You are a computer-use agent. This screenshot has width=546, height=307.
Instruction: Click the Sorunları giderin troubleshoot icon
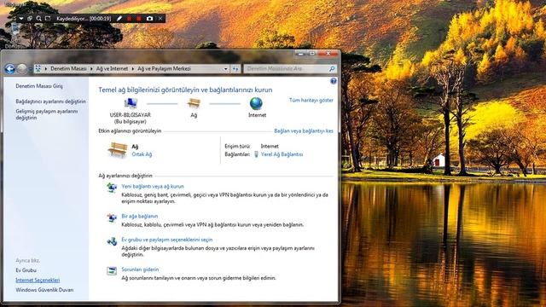click(112, 271)
